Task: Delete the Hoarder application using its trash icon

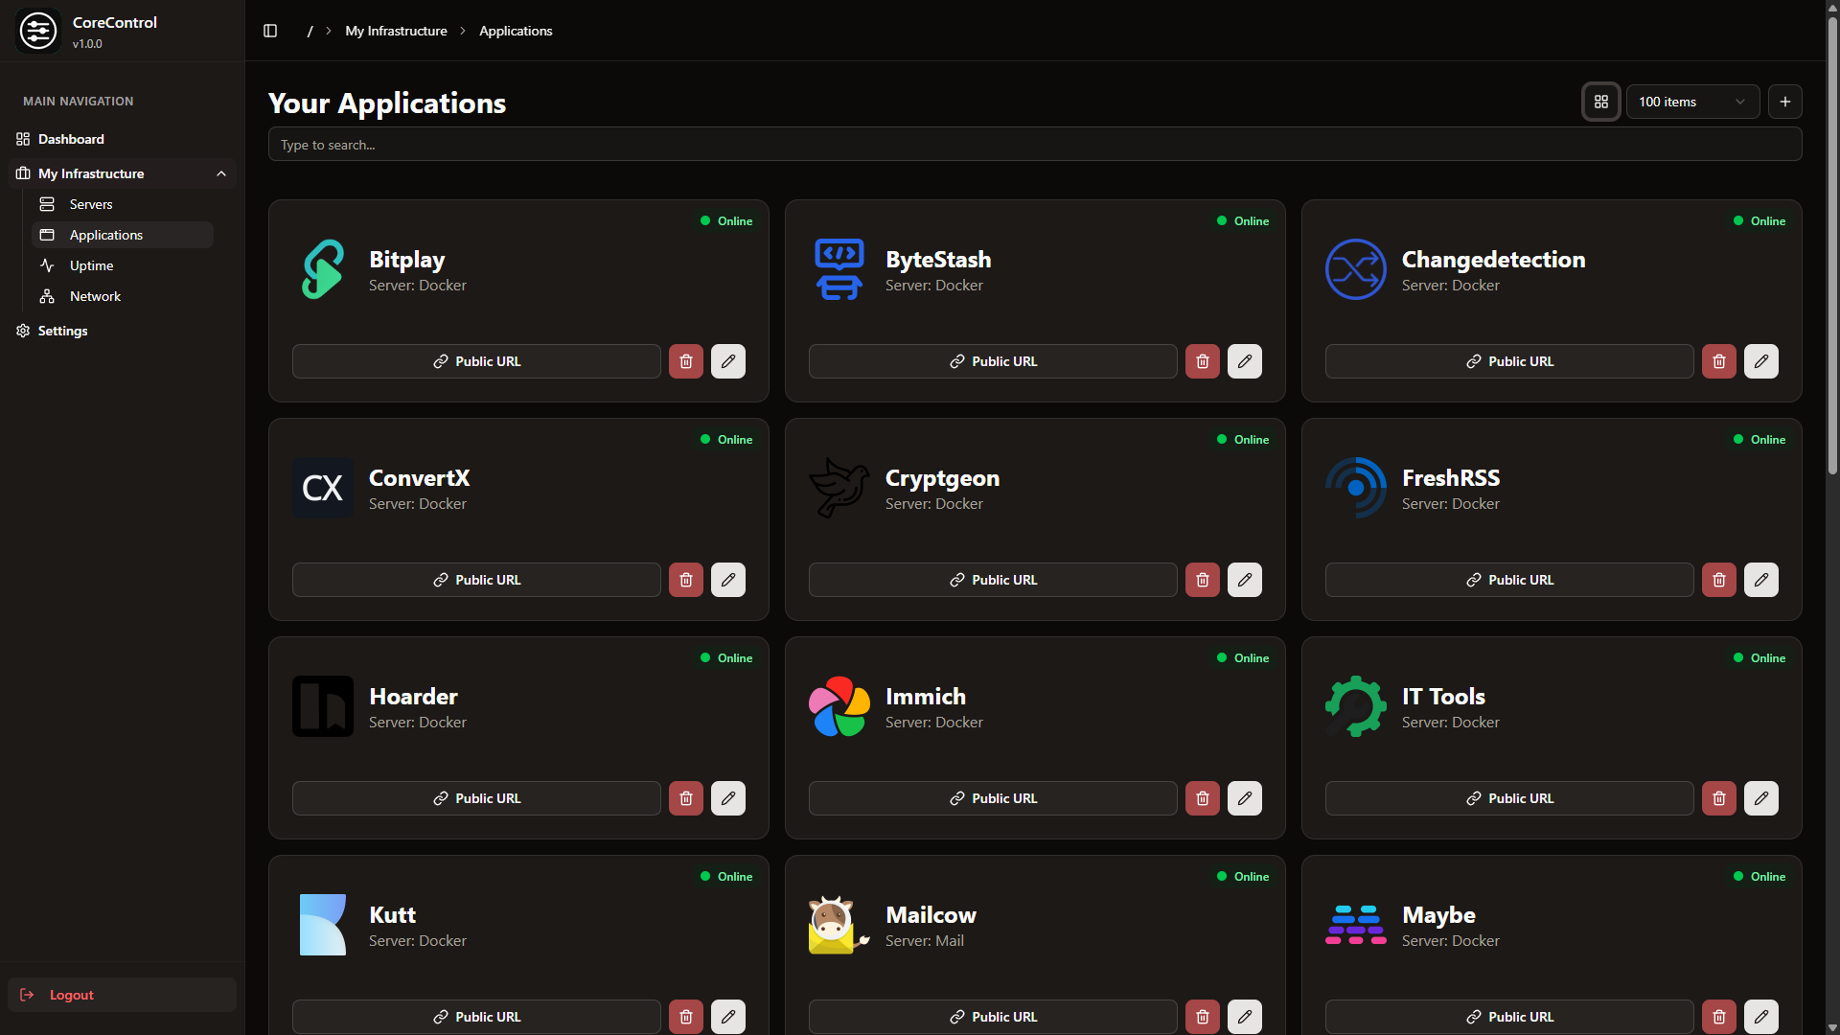Action: (x=685, y=797)
